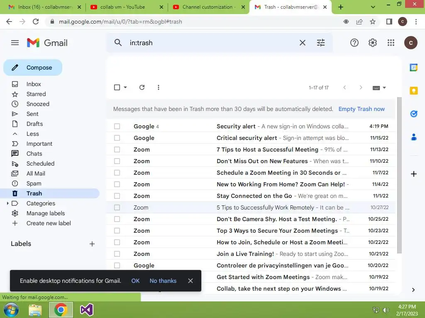
Task: Open Visual Studio from the taskbar
Action: 87,310
